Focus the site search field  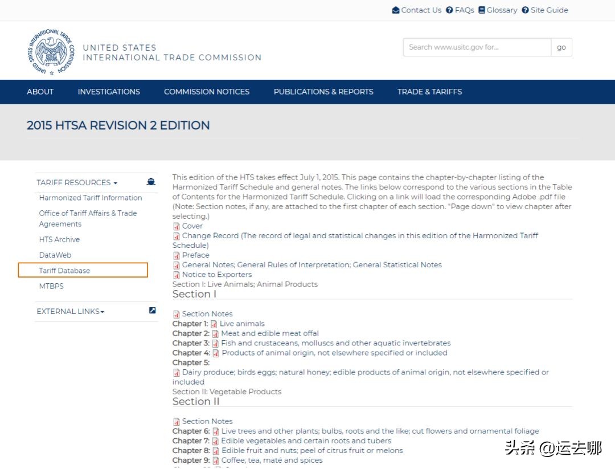click(477, 47)
